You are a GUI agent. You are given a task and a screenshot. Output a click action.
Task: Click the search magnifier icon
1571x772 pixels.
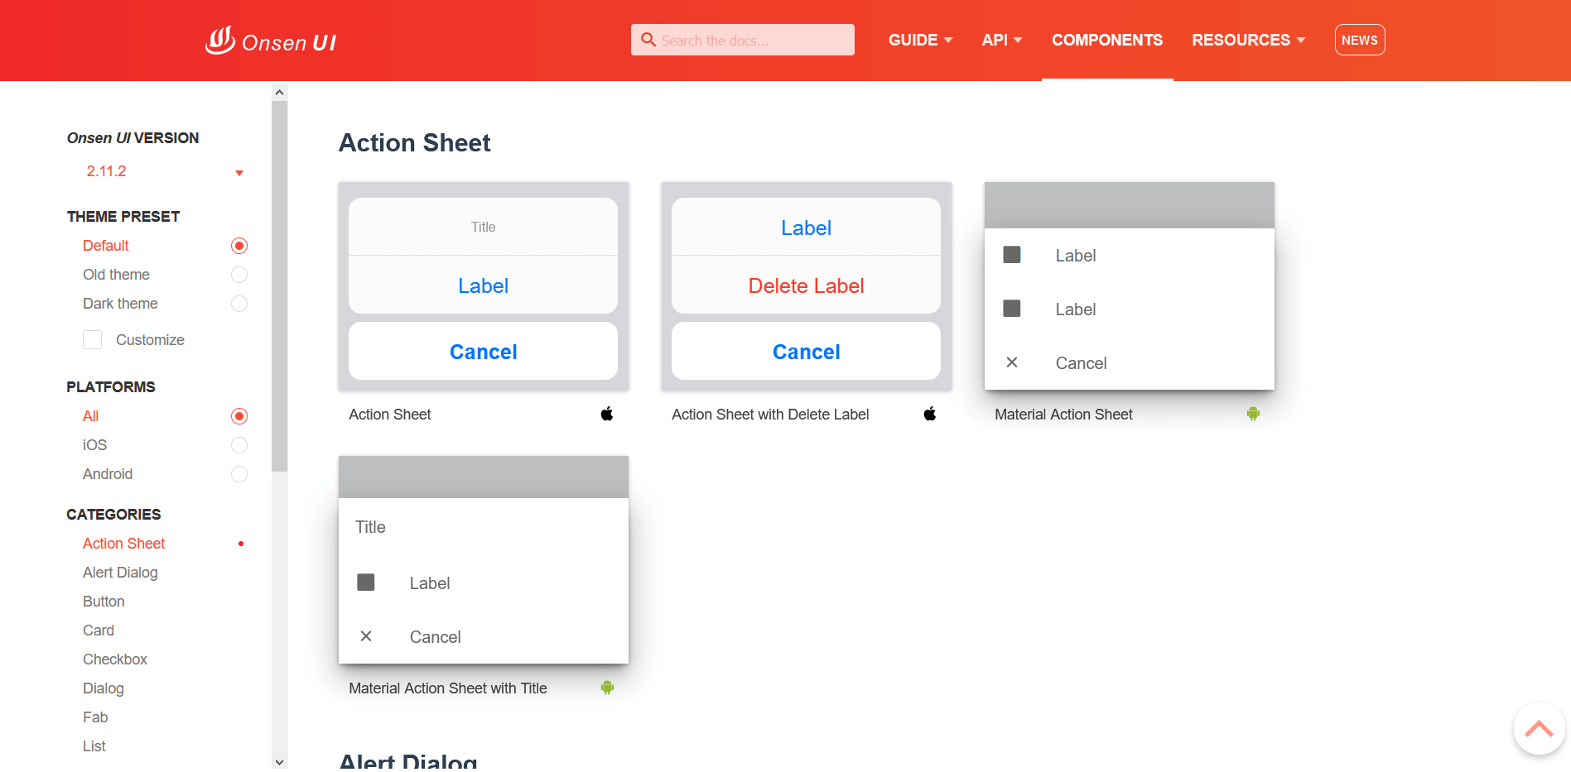[x=648, y=40]
